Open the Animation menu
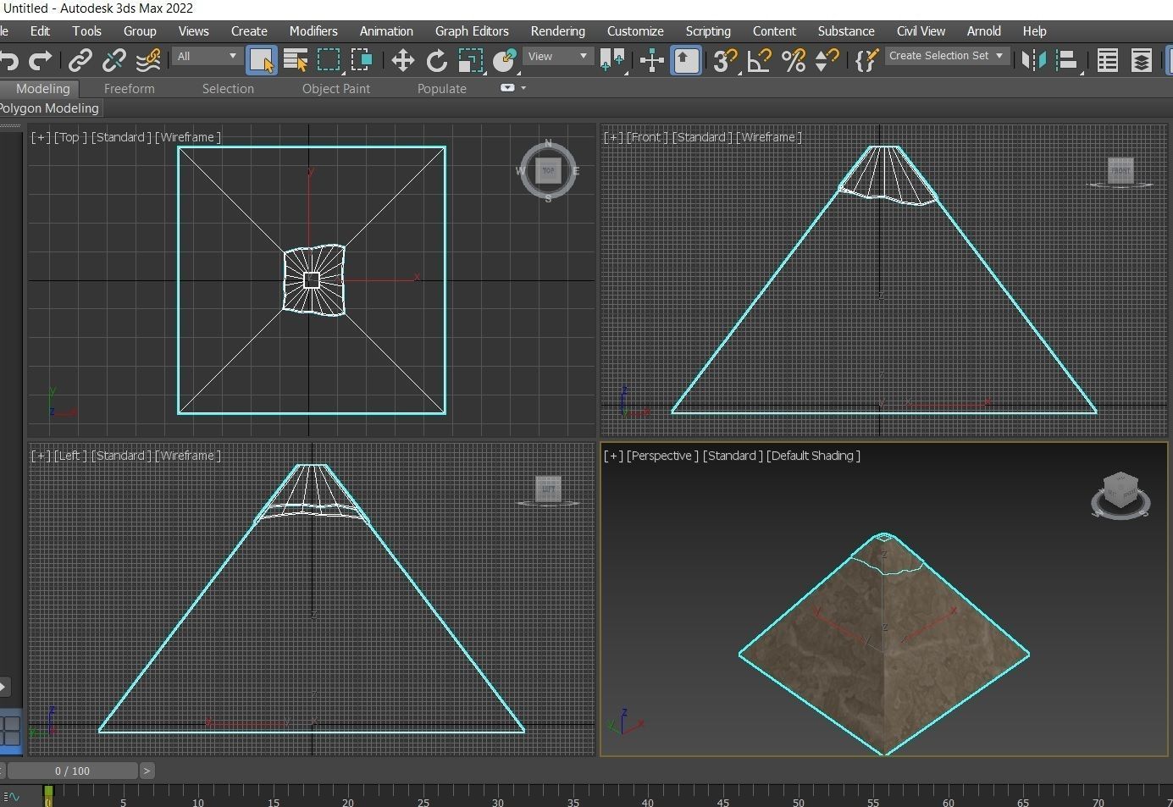This screenshot has width=1173, height=807. click(386, 31)
